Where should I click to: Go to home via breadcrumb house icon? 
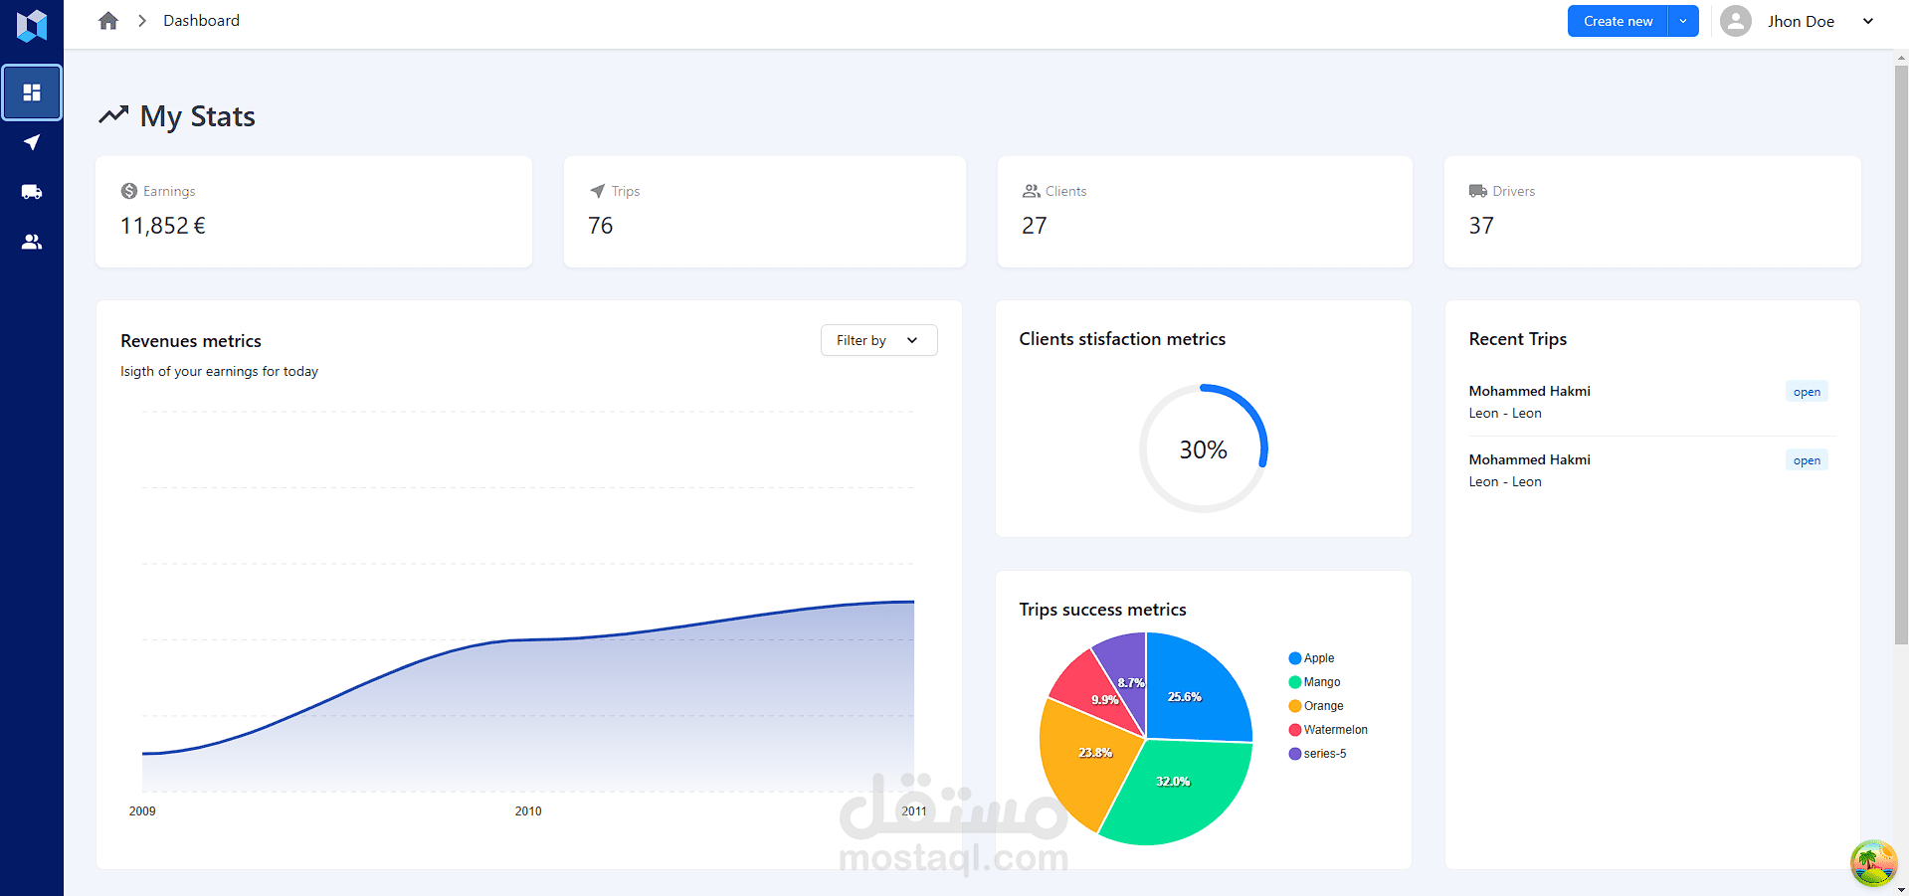click(x=108, y=21)
